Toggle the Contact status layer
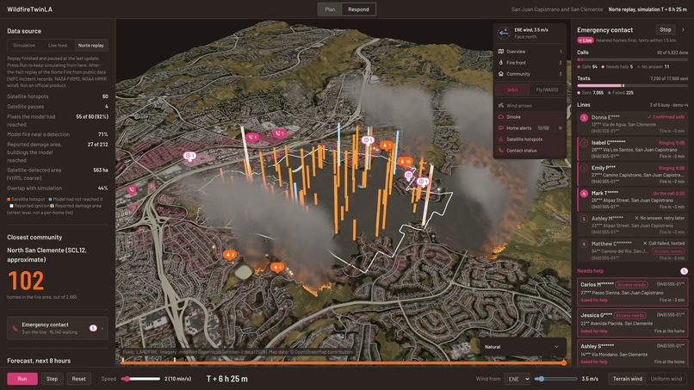The image size is (694, 390). 530,151
